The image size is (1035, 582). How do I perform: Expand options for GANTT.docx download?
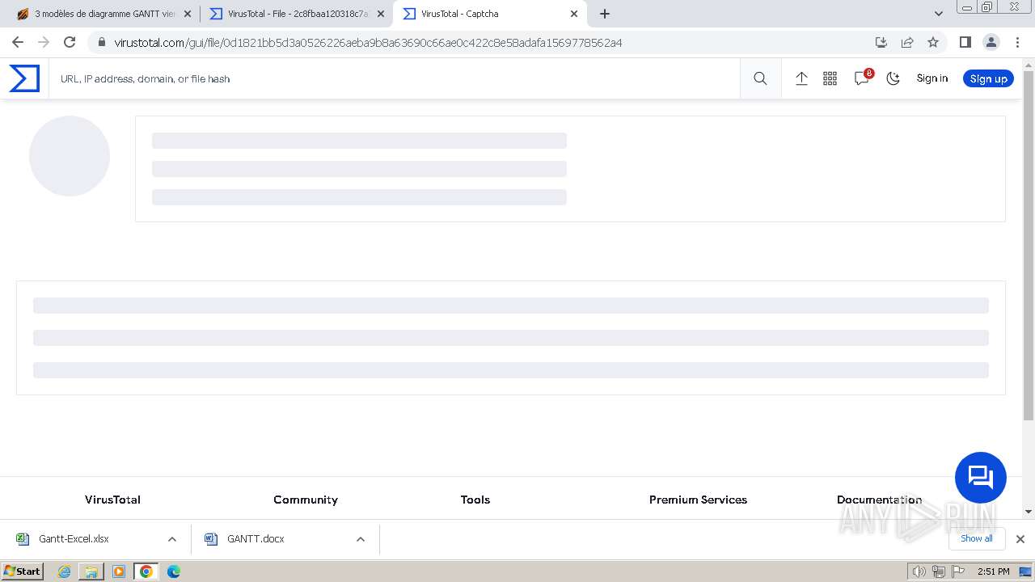pos(361,539)
